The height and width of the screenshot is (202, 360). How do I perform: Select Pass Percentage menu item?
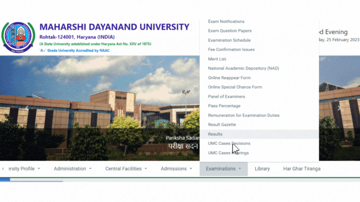pyautogui.click(x=224, y=106)
